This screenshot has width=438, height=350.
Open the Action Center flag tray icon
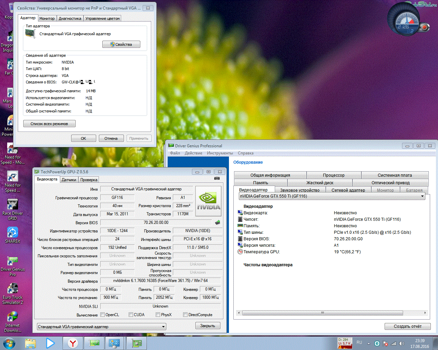(x=385, y=344)
